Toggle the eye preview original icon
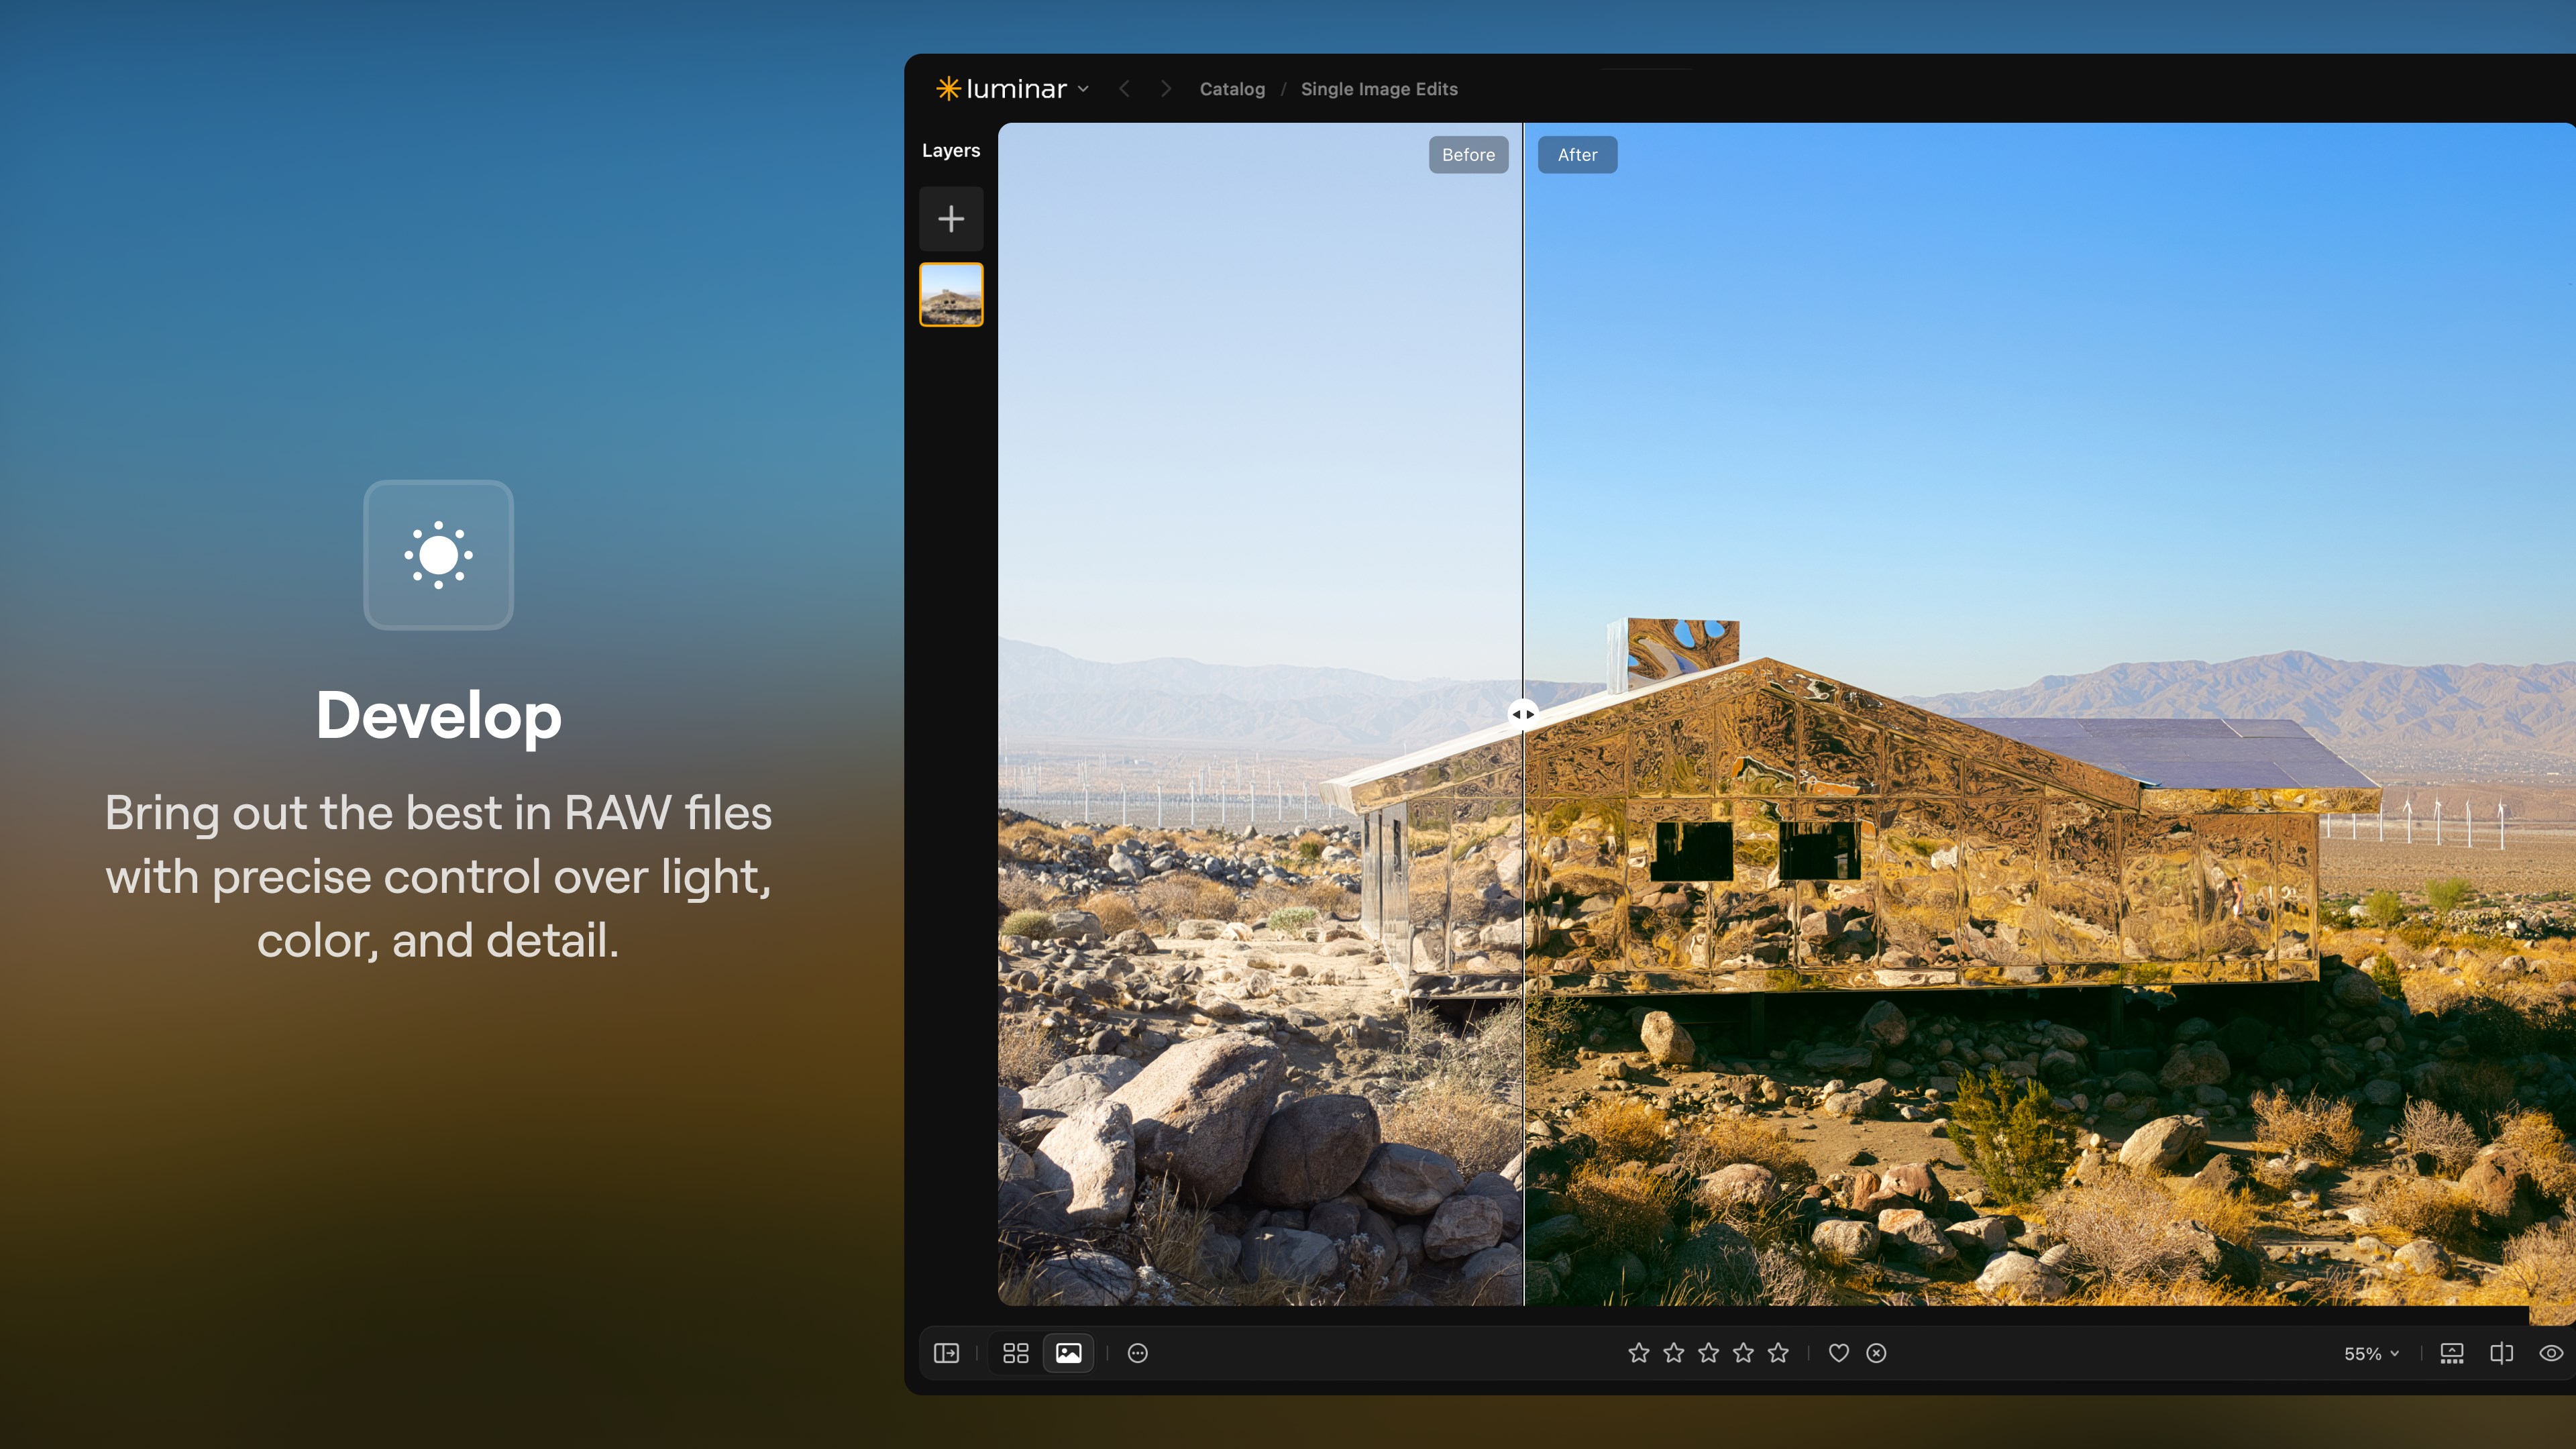Image resolution: width=2576 pixels, height=1449 pixels. click(x=2551, y=1353)
